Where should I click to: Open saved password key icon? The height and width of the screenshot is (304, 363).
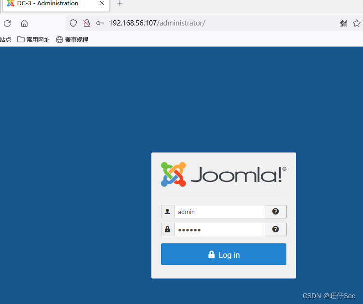(x=100, y=23)
